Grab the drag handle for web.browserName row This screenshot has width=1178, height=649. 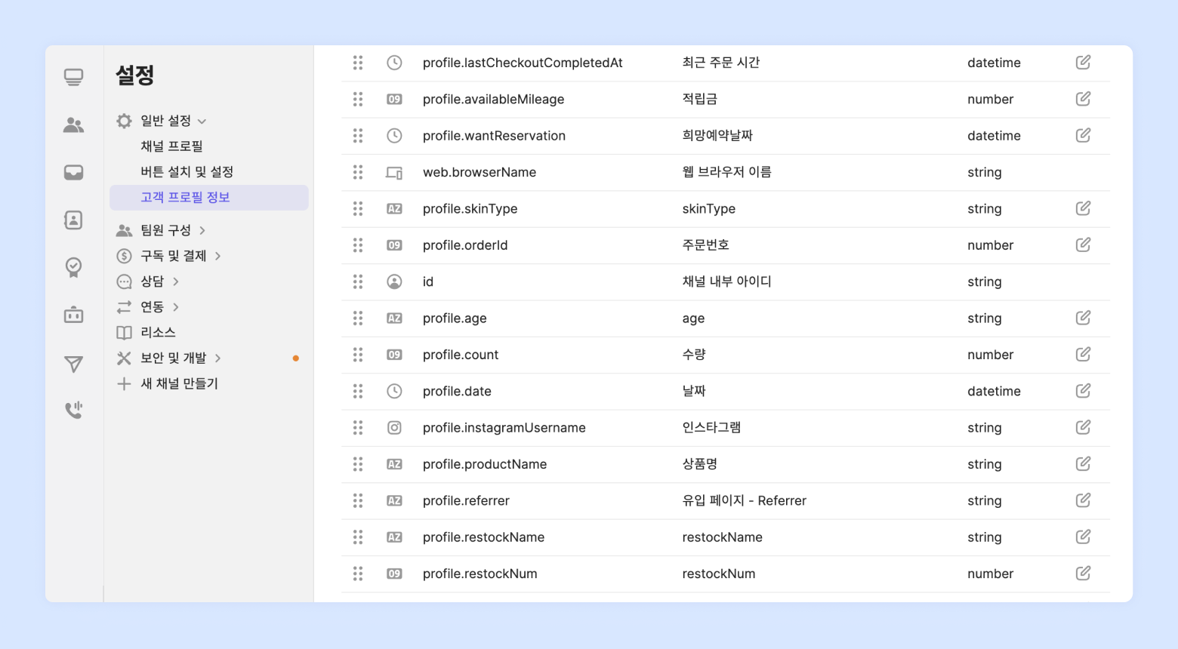click(358, 172)
